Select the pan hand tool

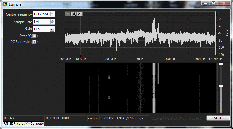coord(80,14)
